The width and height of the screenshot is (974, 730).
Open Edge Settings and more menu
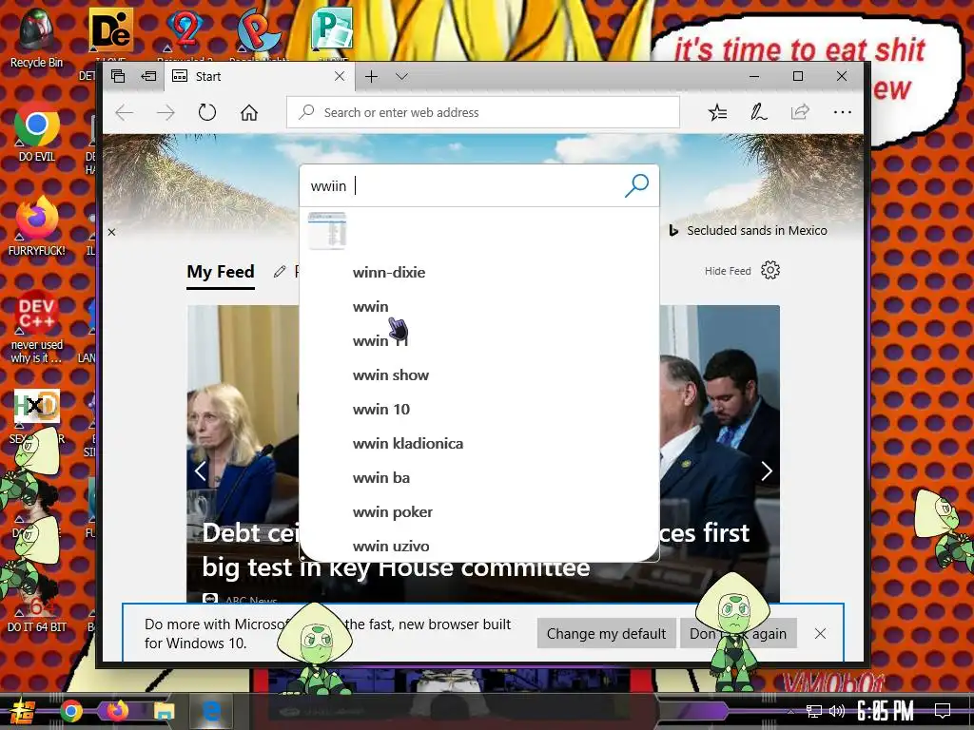point(843,112)
